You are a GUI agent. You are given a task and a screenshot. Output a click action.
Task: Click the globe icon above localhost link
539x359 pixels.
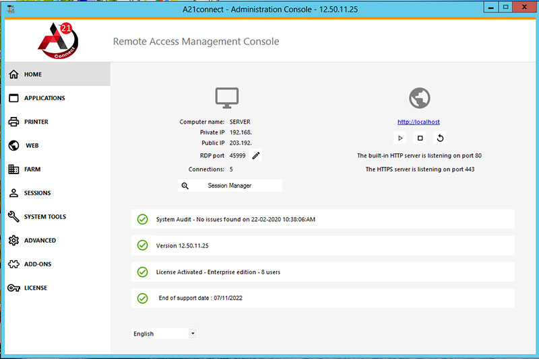pyautogui.click(x=419, y=98)
